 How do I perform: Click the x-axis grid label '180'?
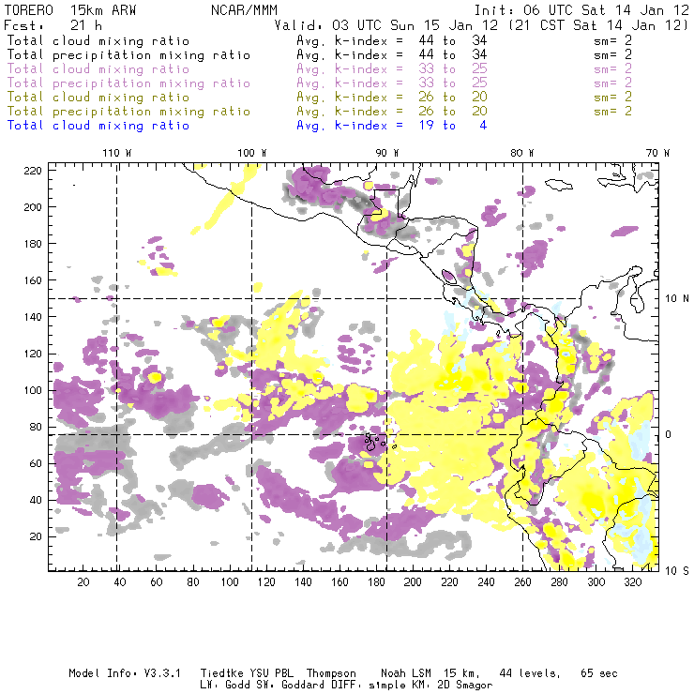376,582
